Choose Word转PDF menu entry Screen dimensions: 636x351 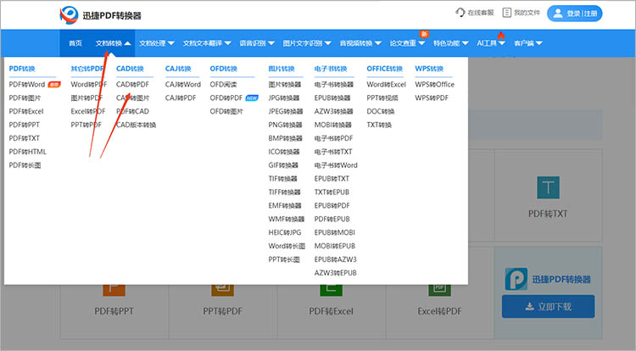coord(89,84)
